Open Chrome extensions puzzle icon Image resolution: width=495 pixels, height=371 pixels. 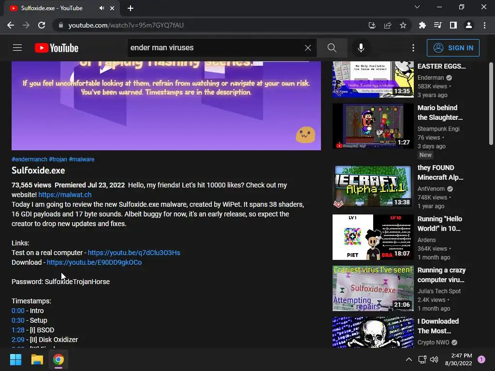(x=422, y=25)
